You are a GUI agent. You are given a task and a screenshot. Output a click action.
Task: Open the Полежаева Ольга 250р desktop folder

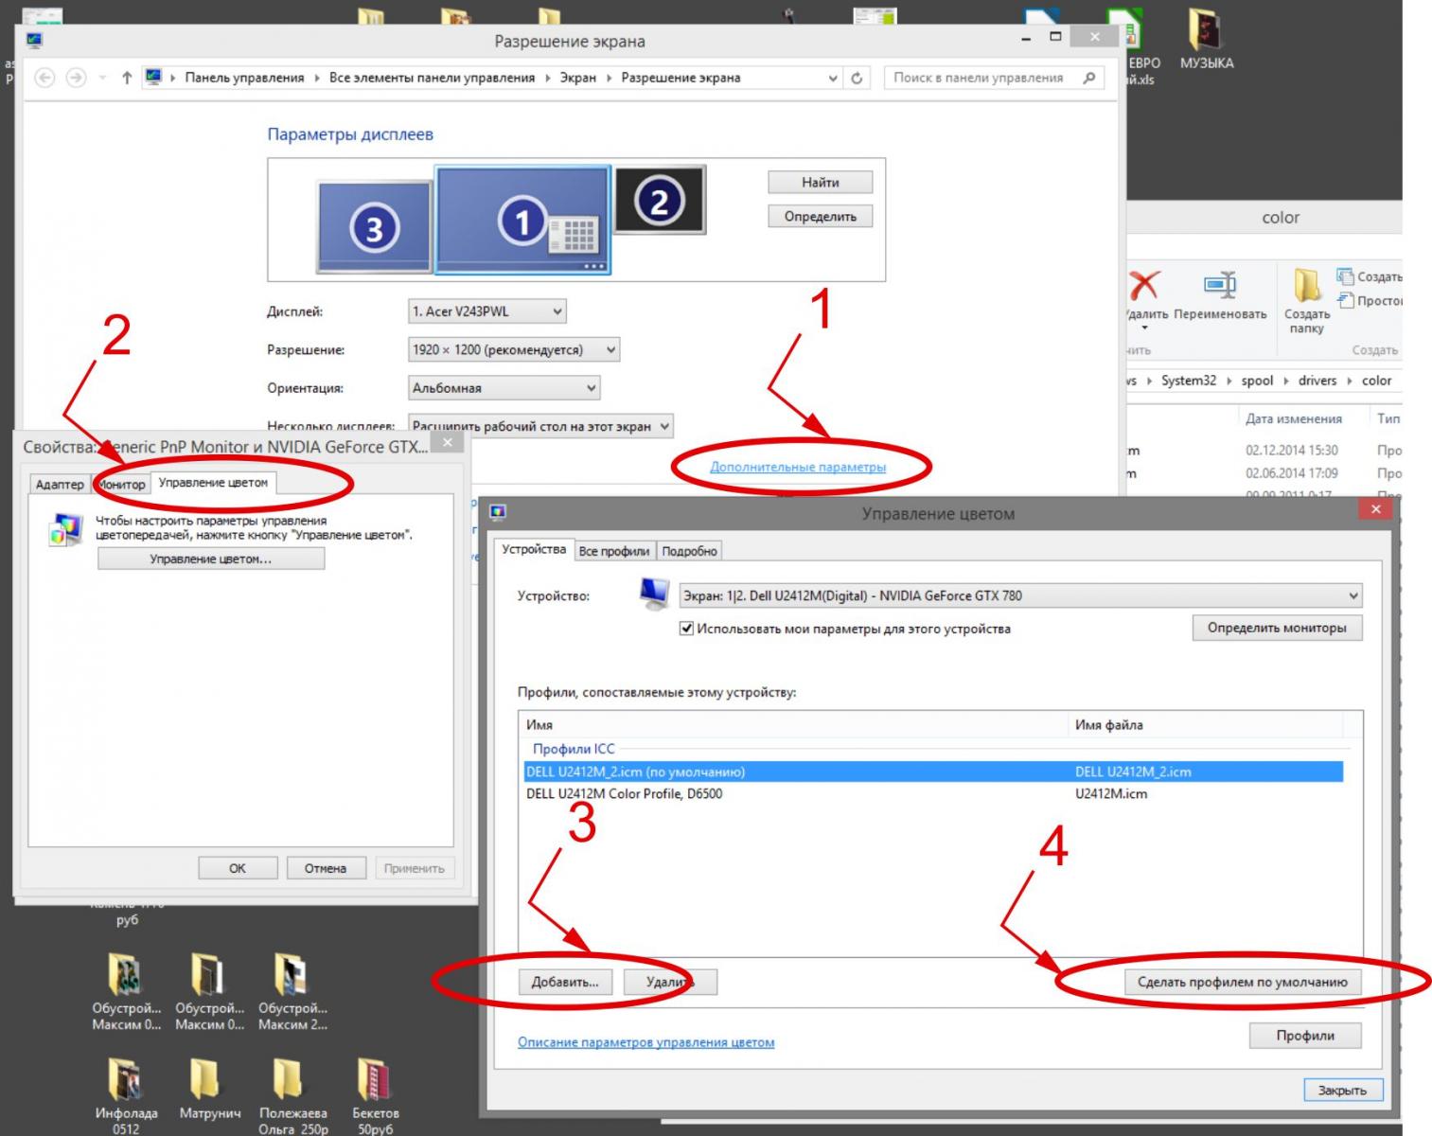(292, 1095)
